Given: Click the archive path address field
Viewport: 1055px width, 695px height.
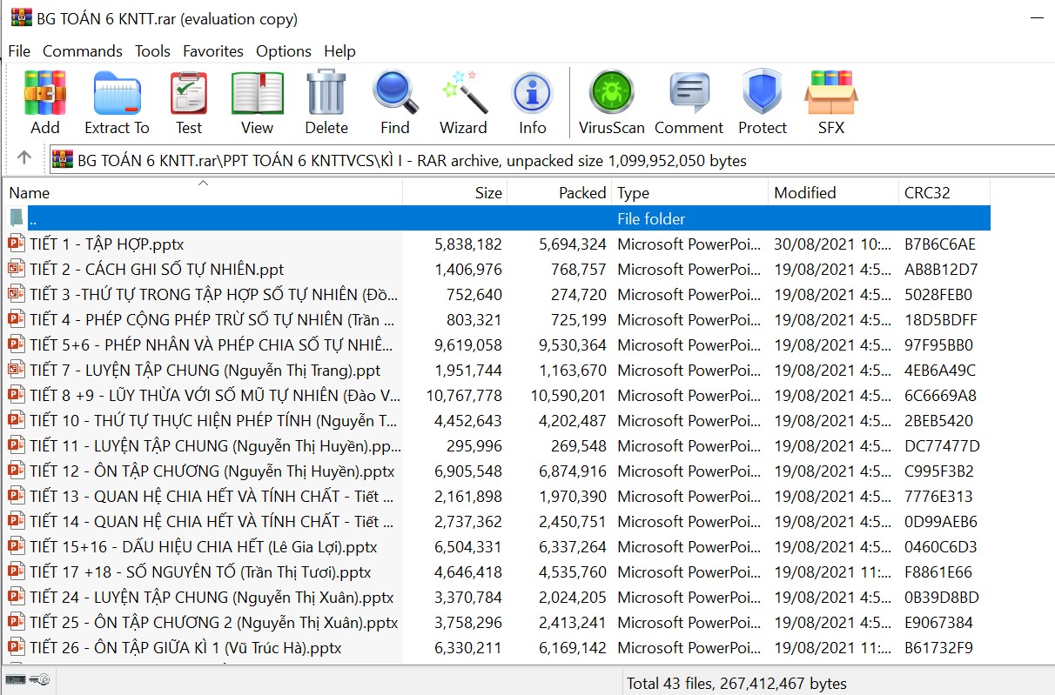Looking at the screenshot, I should (x=552, y=160).
